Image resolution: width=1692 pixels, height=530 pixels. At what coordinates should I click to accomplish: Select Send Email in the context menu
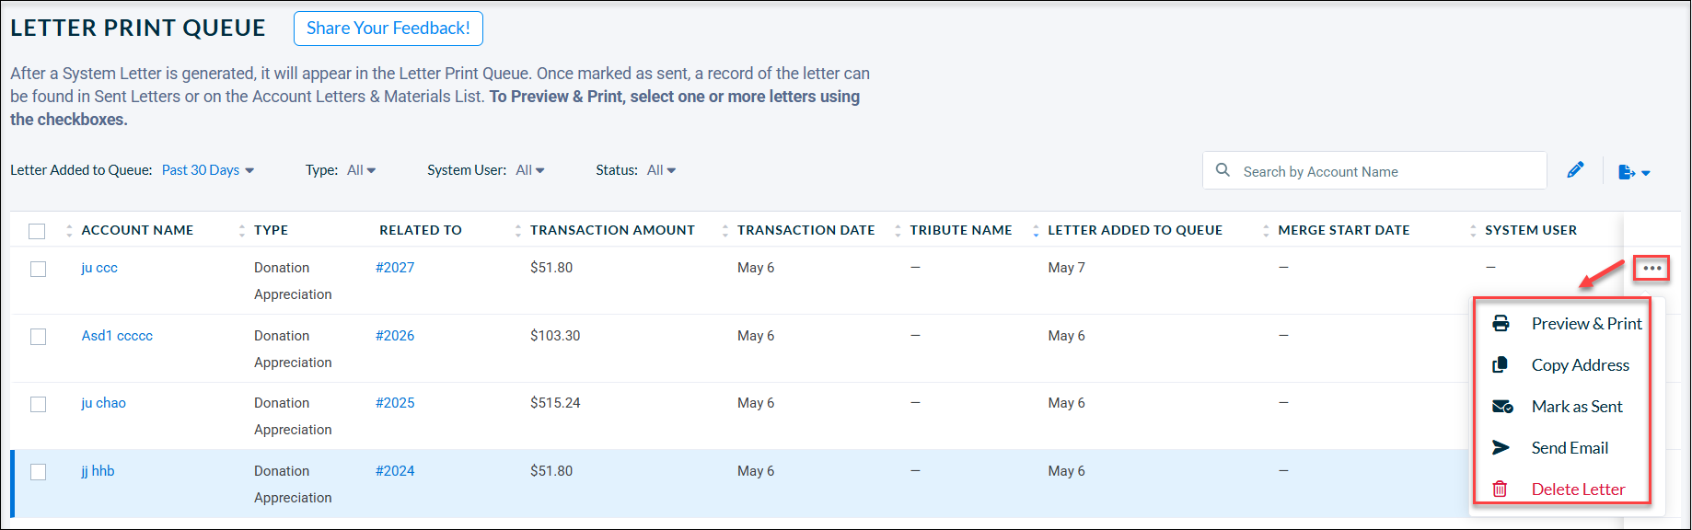tap(1570, 448)
